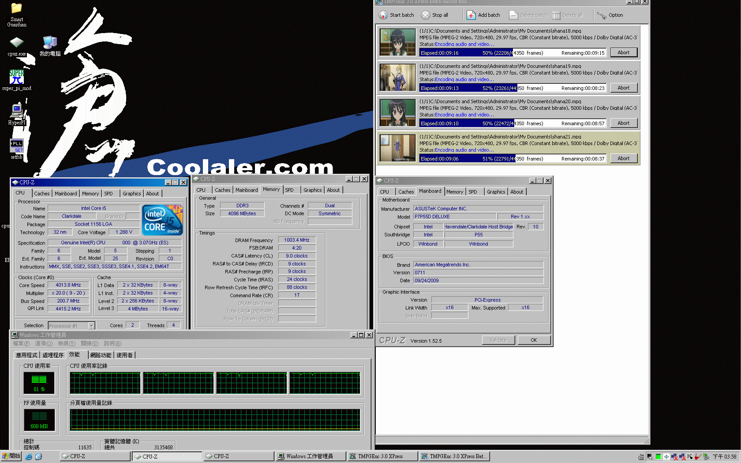Open the Smart Guardian desktop folder icon

17,15
